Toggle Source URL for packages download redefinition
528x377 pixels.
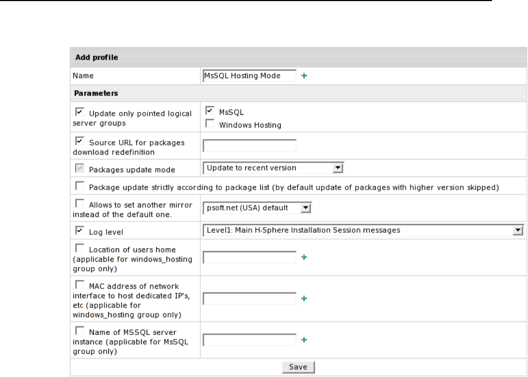pos(80,142)
